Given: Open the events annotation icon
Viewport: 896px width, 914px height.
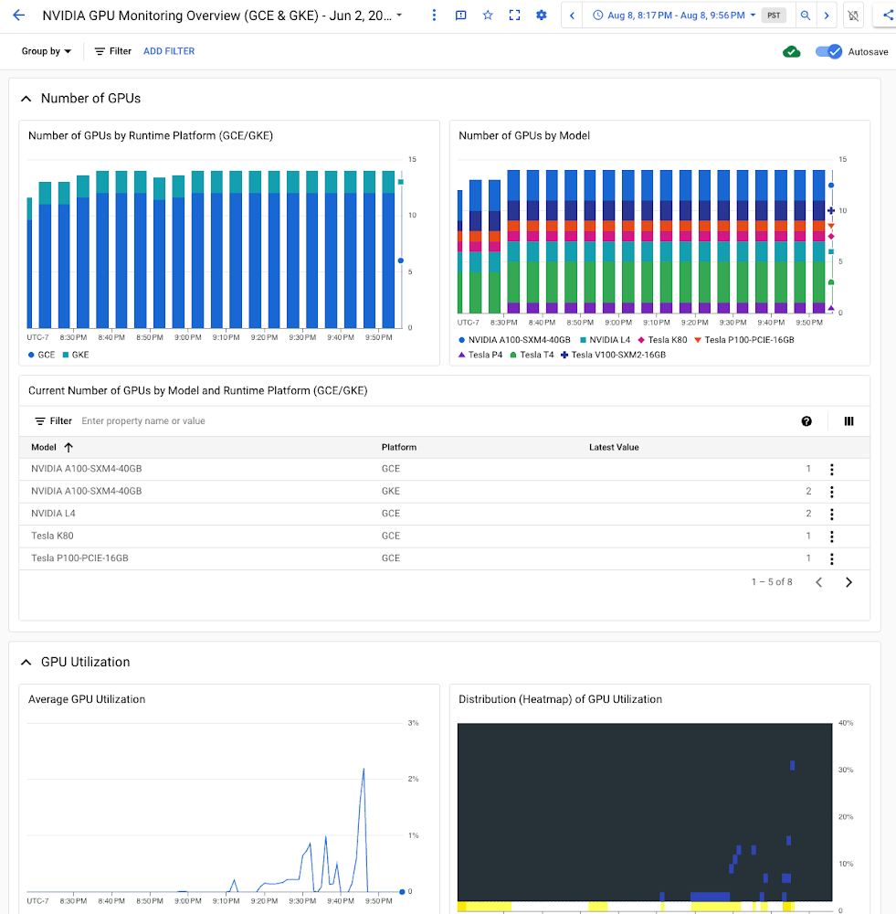Looking at the screenshot, I should tap(461, 16).
